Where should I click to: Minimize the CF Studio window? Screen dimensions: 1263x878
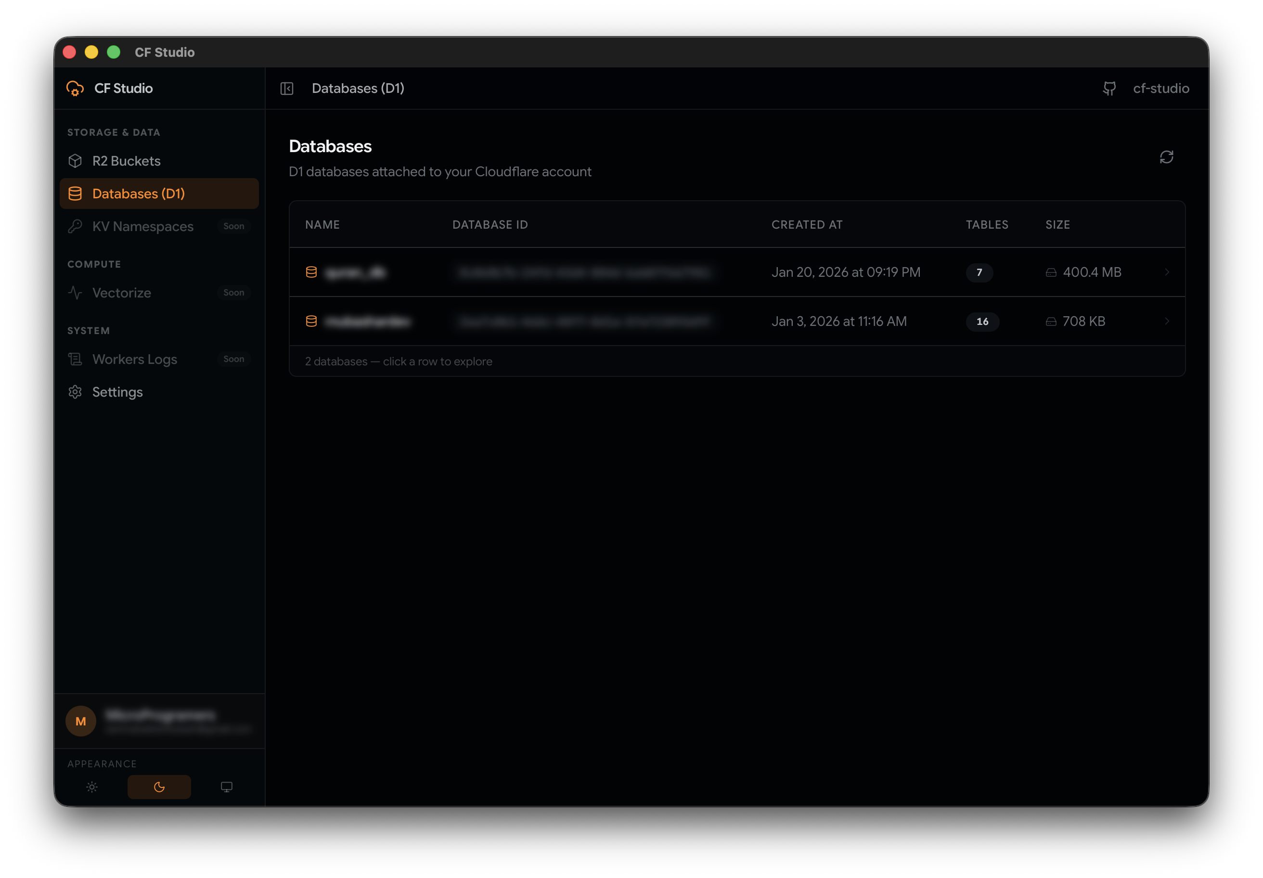click(x=92, y=52)
